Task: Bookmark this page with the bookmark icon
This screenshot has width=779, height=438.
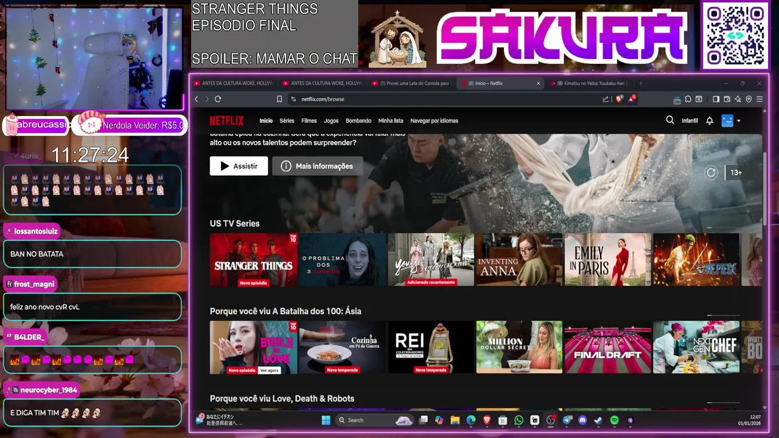Action: [x=279, y=99]
